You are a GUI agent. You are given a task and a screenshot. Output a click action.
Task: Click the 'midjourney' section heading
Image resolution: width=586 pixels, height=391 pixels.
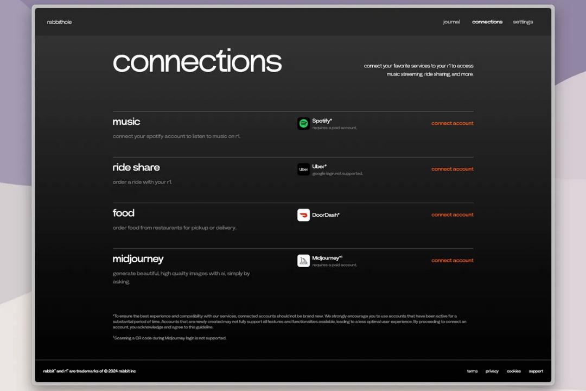[x=138, y=259]
